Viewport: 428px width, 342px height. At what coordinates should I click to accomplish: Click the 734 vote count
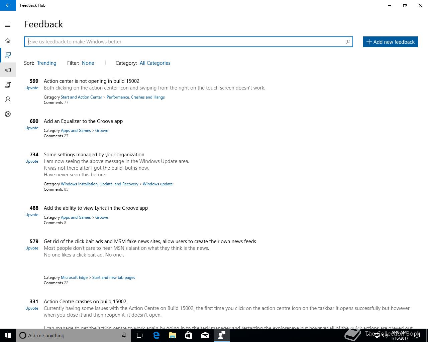coord(34,155)
